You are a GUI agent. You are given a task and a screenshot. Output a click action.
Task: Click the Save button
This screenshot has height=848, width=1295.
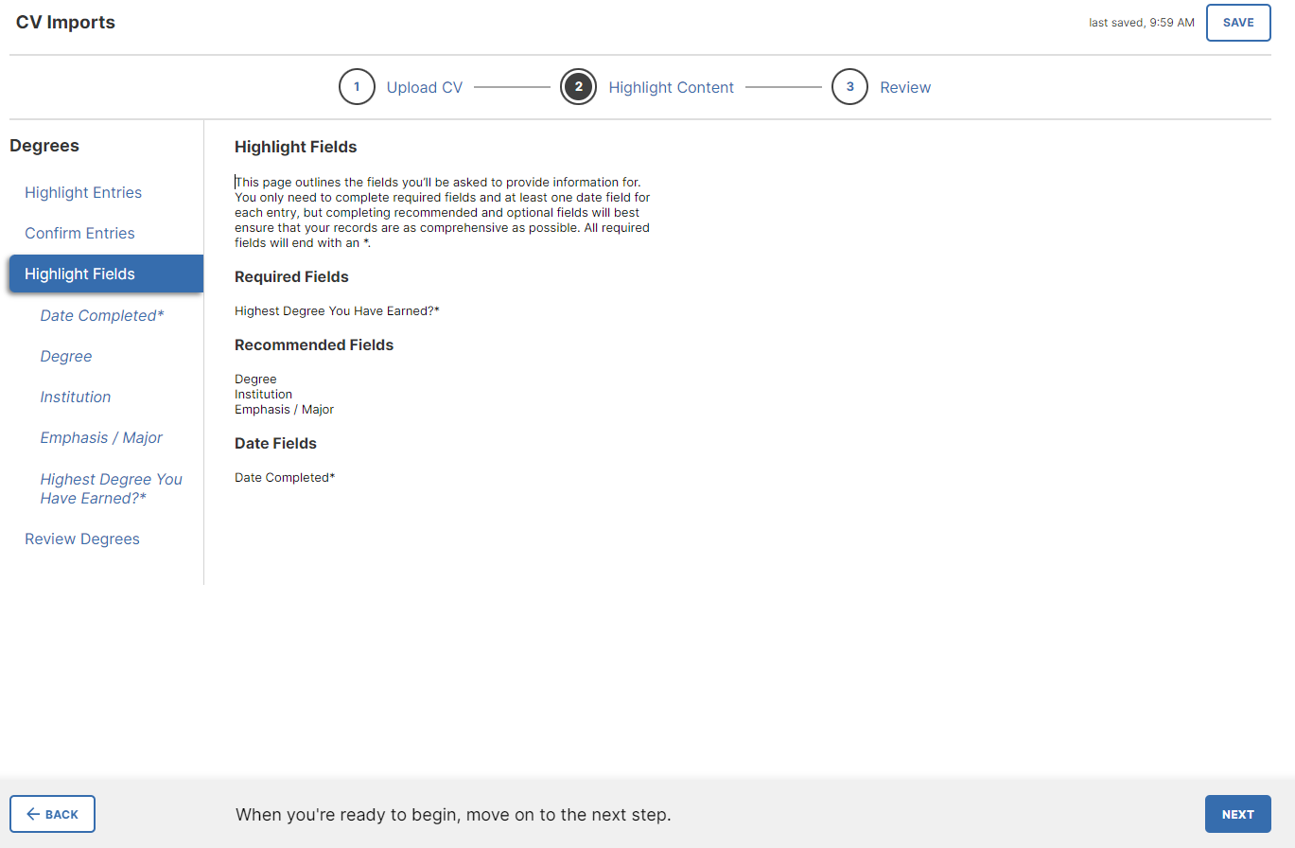pyautogui.click(x=1238, y=22)
